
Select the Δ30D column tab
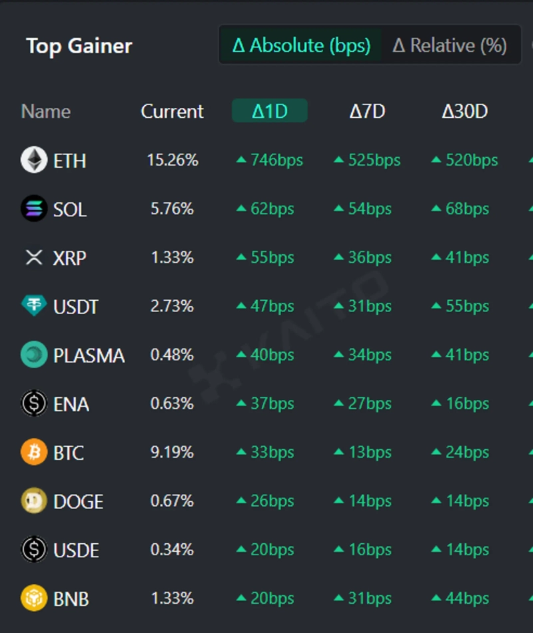[464, 111]
